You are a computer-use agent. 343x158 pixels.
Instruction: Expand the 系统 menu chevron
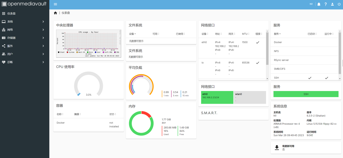[43, 22]
